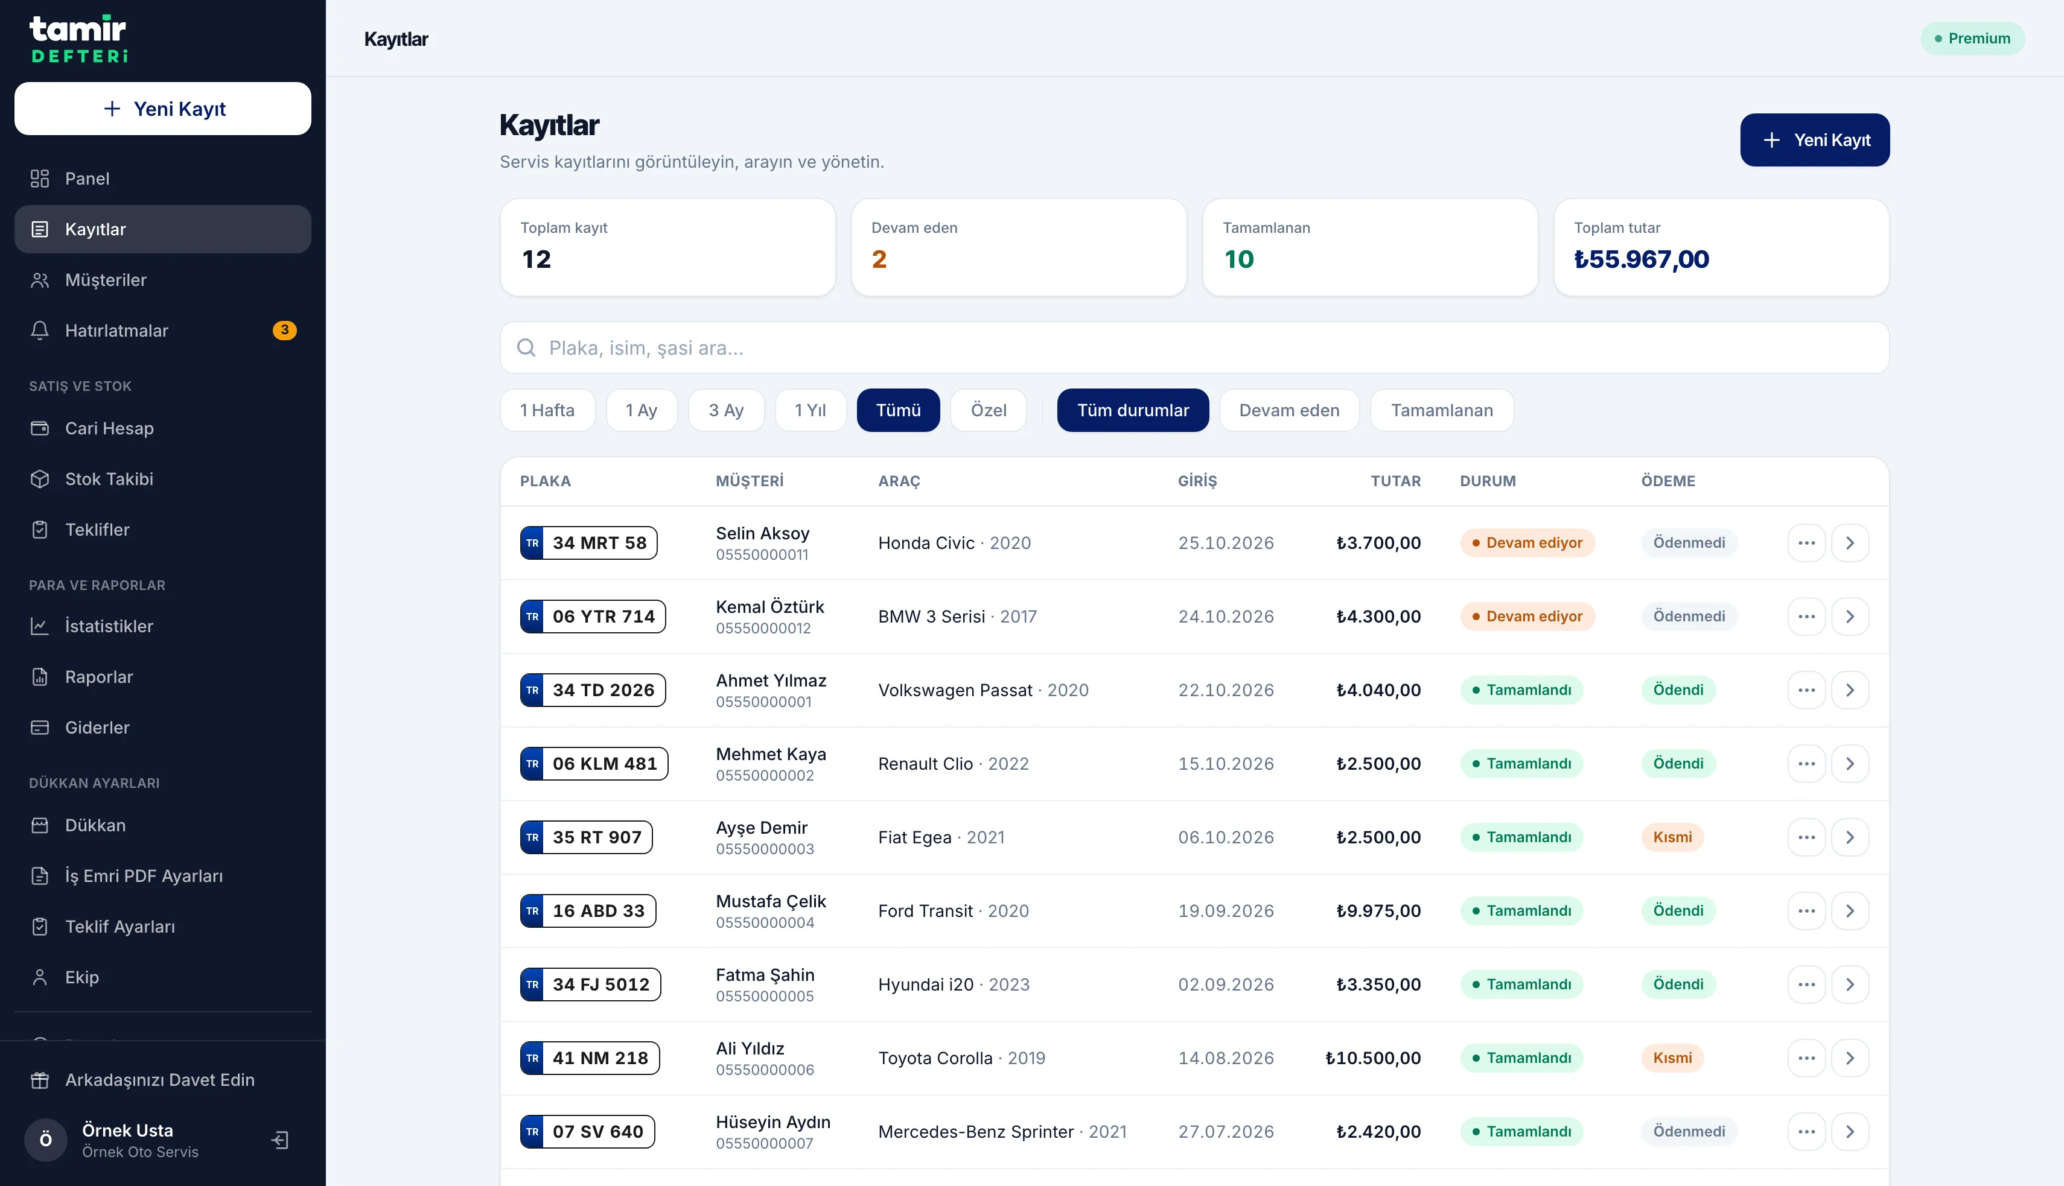Image resolution: width=2064 pixels, height=1186 pixels.
Task: Go to Müşteriler in sidebar
Action: pos(162,280)
